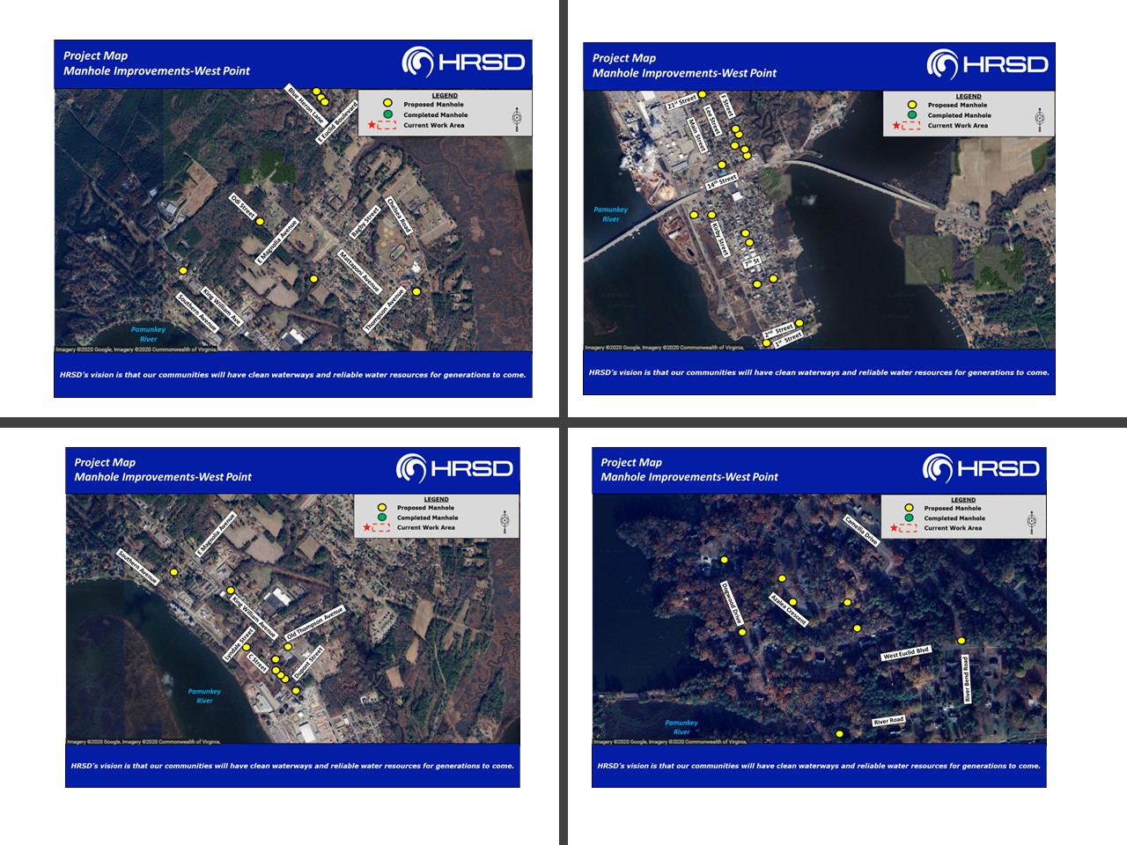
Task: Click the Camellia Drive street label
Action: point(861,530)
